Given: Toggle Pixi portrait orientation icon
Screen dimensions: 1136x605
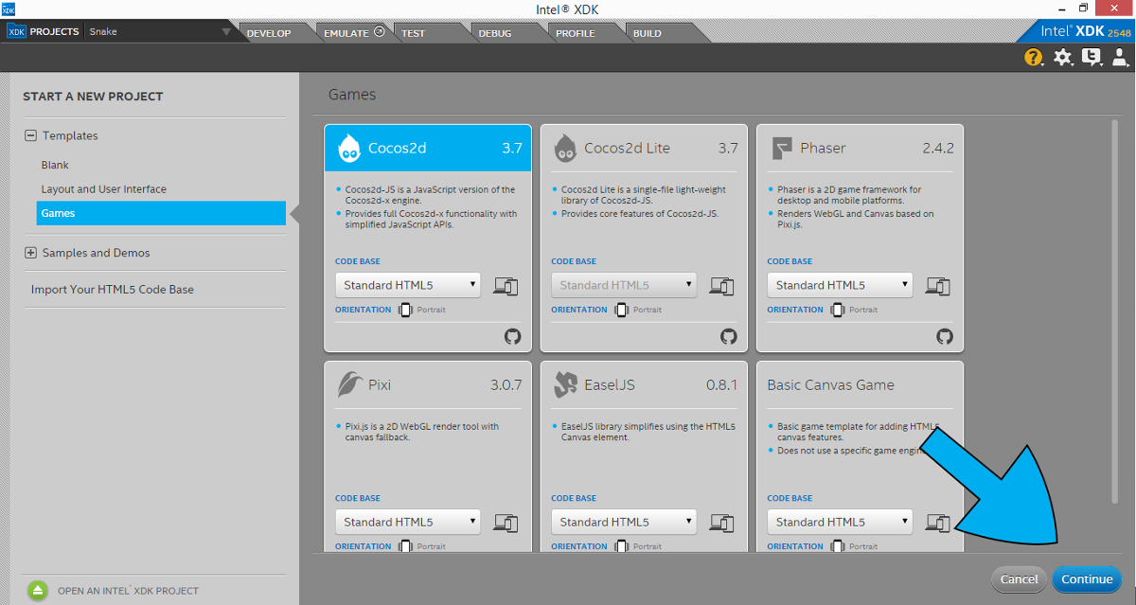Looking at the screenshot, I should click(x=406, y=545).
